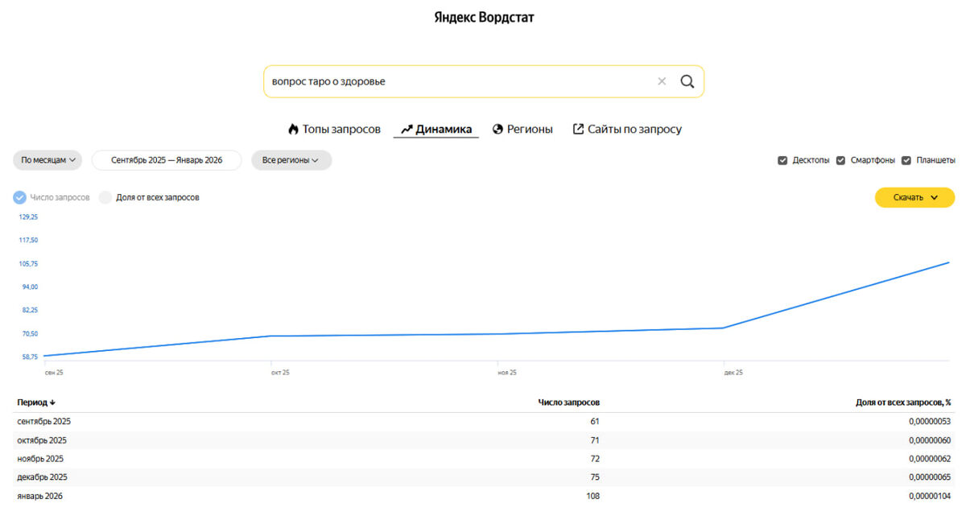Viewport: 966px width, 520px height.
Task: Click the trend arrow icon of Динамика
Action: (x=407, y=129)
